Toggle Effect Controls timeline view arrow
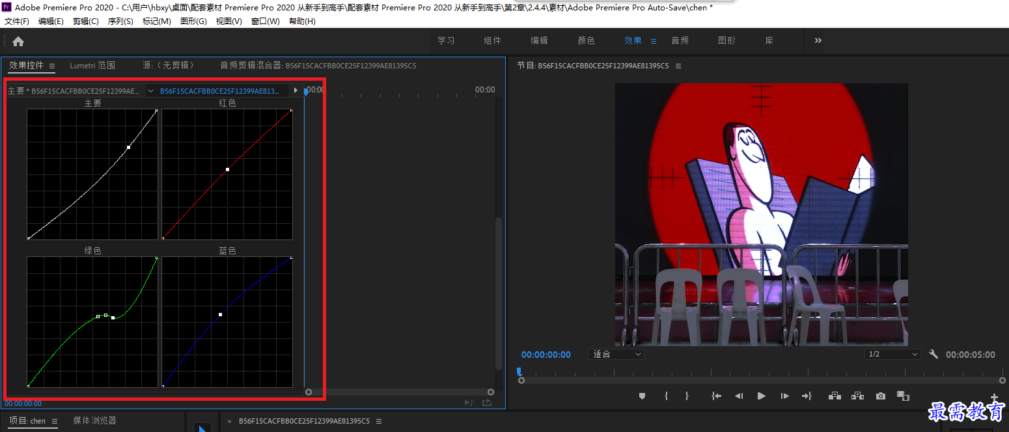The height and width of the screenshot is (432, 1009). [296, 90]
